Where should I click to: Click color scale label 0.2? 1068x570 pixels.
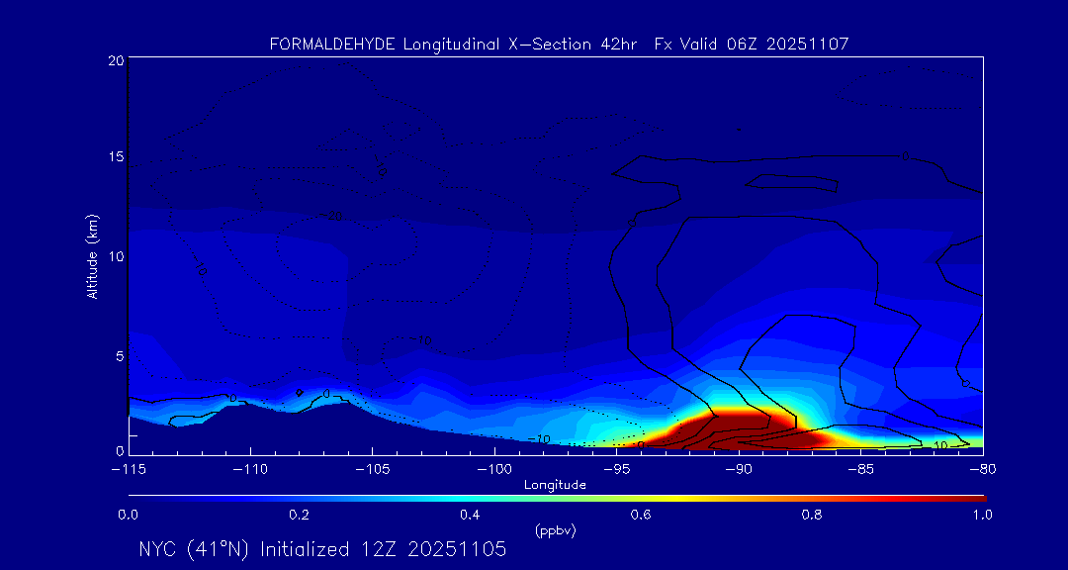[x=299, y=515]
